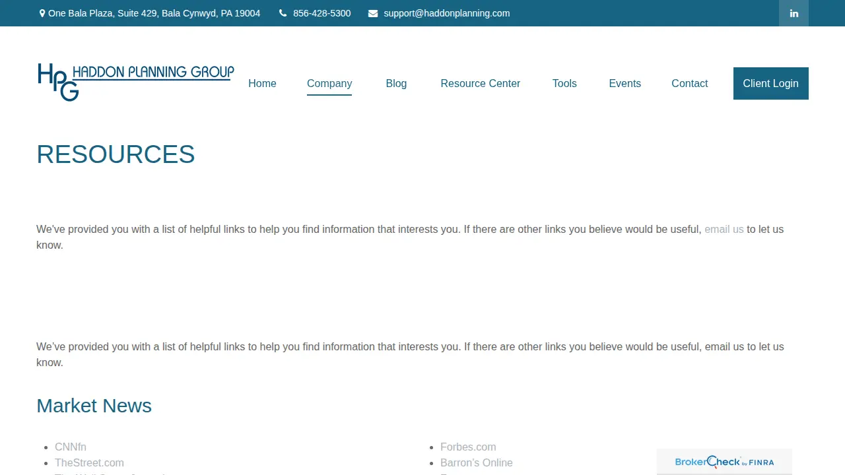Follow the gray 'email us' link
Screen dimensions: 845x475
[x=724, y=229]
